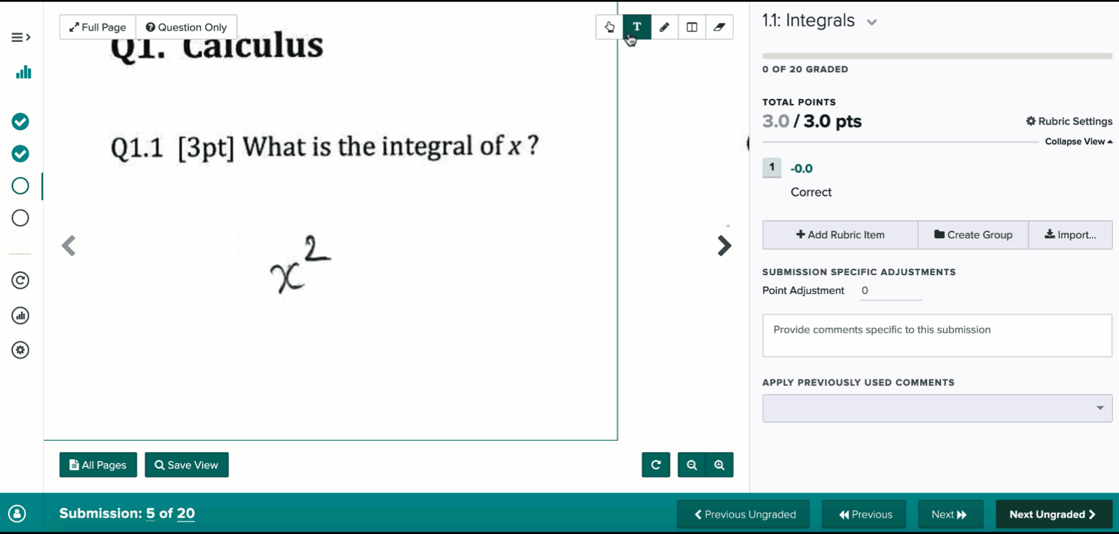Go to Next submission
The height and width of the screenshot is (534, 1119).
[950, 514]
